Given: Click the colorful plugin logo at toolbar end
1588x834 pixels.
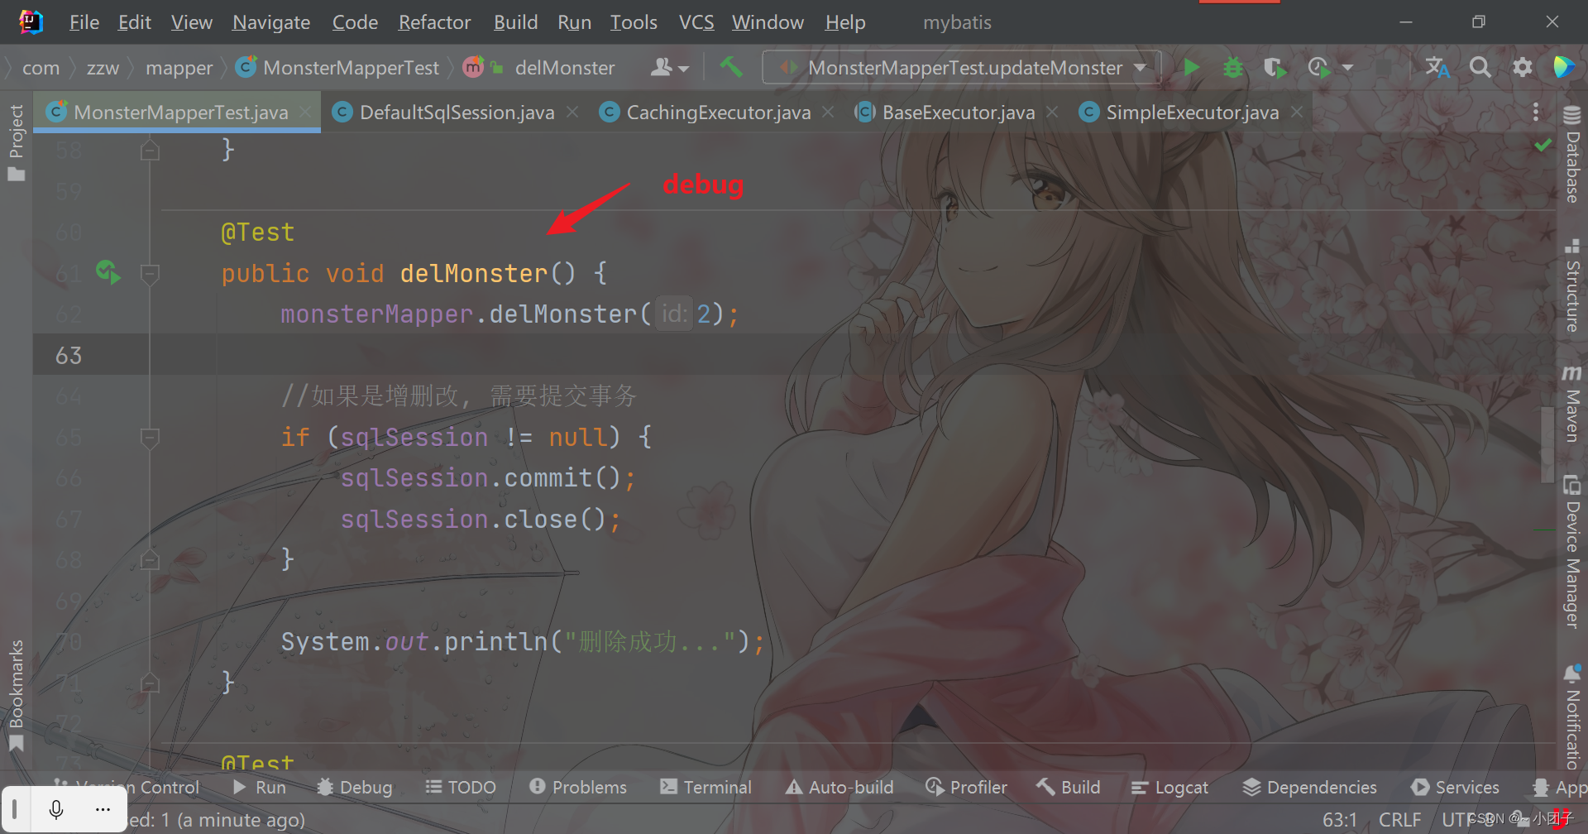Looking at the screenshot, I should pos(1564,68).
